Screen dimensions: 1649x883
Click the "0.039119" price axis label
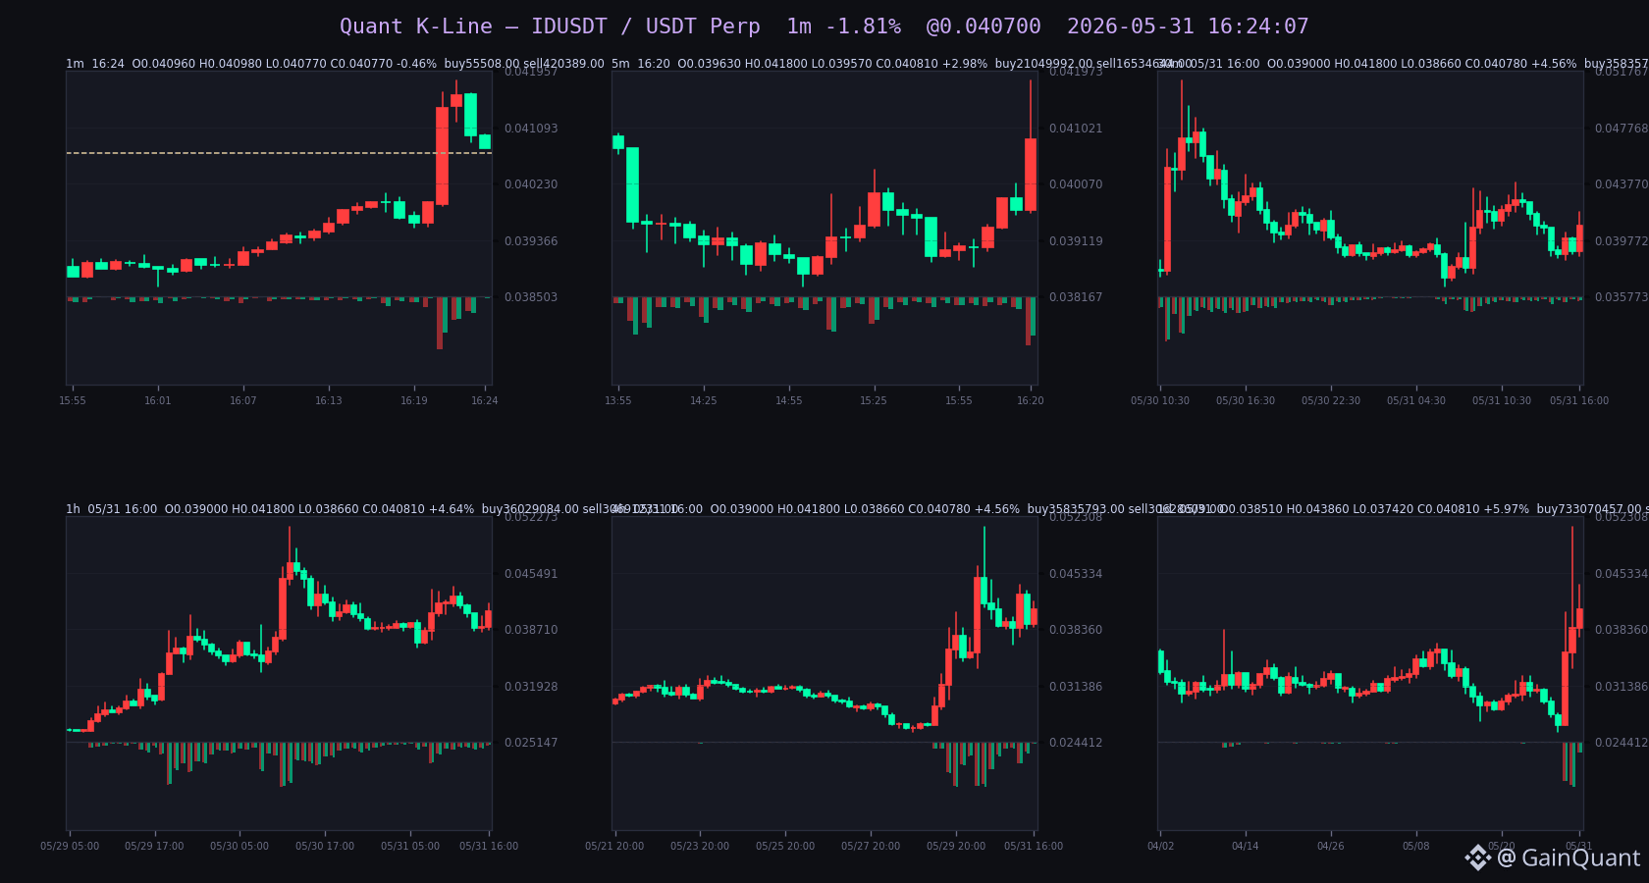(1076, 241)
